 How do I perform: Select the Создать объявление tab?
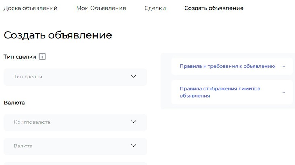pos(214,8)
